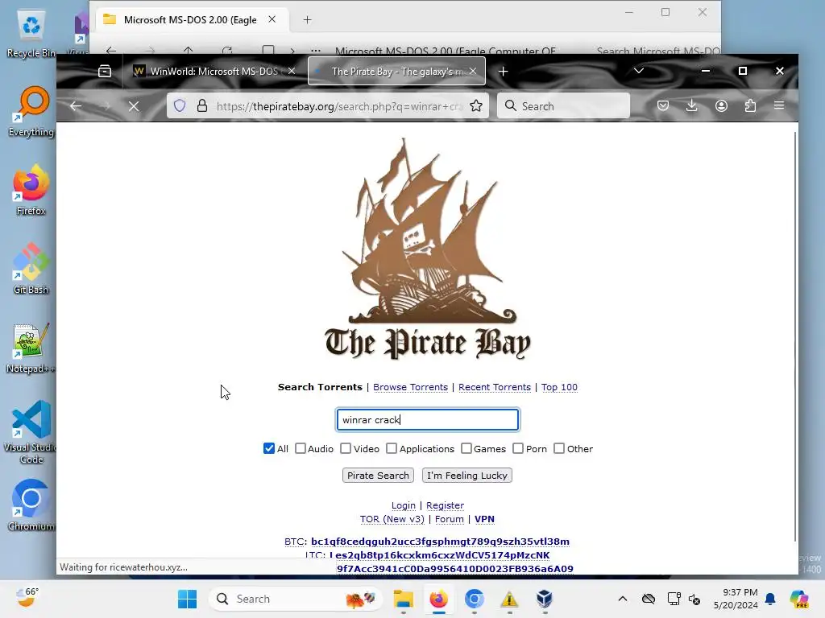
Task: Open Recycle Bin desktop icon
Action: 31,34
